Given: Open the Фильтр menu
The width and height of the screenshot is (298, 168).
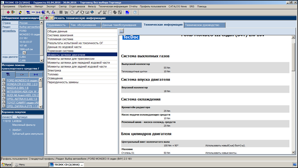Looking at the screenshot, I should tap(92, 6).
